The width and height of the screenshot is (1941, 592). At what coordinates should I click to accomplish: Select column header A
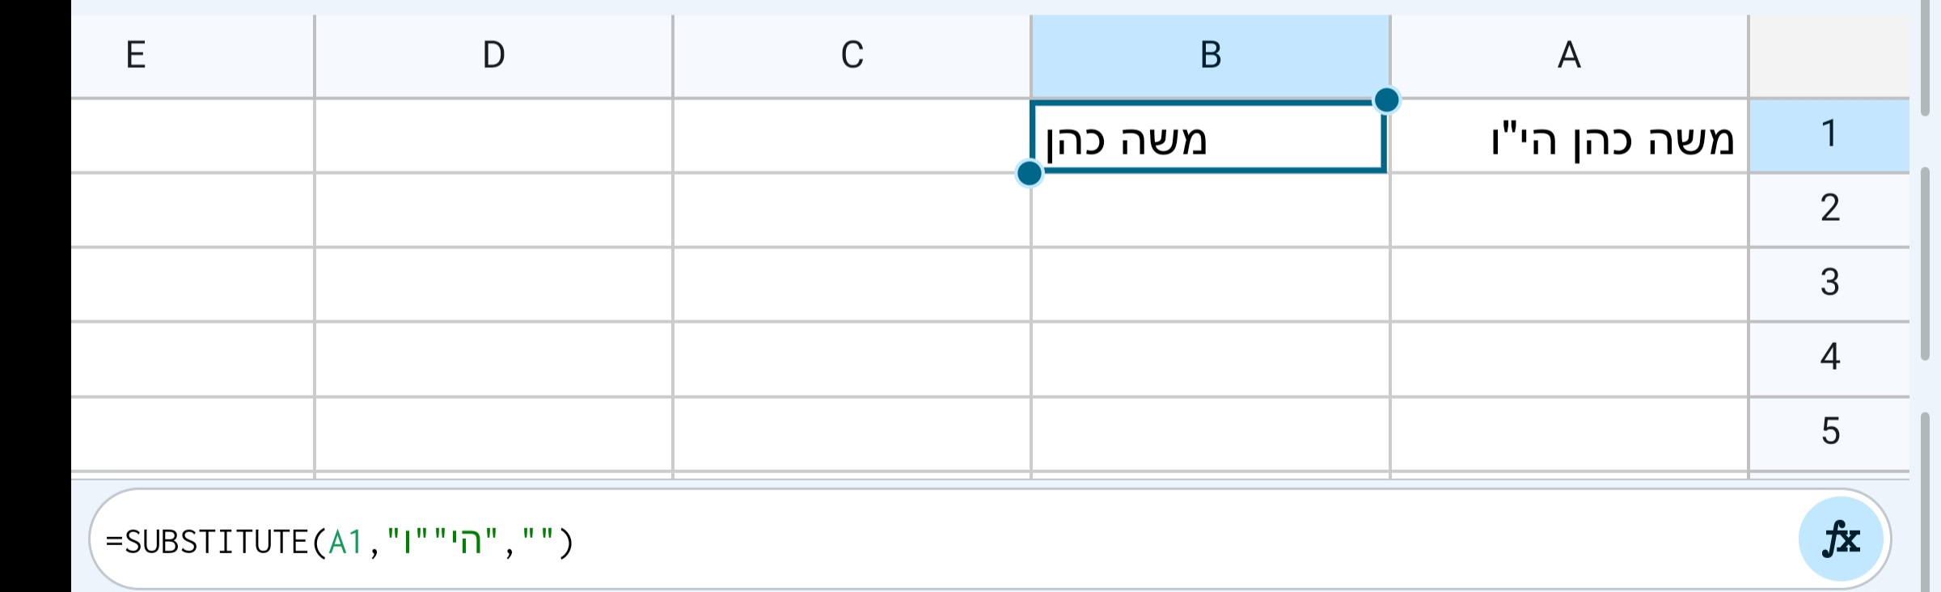[1569, 53]
